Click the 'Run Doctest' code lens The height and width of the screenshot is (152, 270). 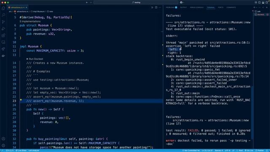click(x=35, y=59)
